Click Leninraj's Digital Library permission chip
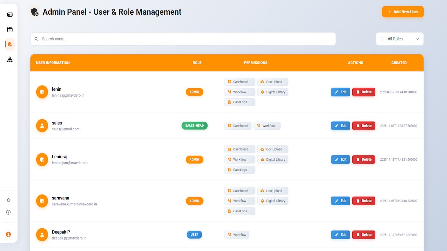 pos(273,160)
